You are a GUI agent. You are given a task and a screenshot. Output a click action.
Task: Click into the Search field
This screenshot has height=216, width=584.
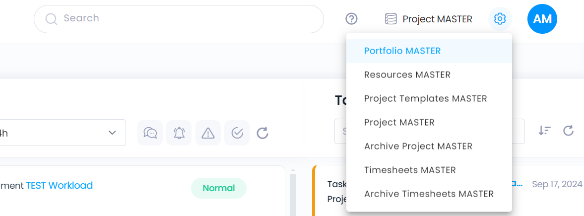tap(179, 19)
